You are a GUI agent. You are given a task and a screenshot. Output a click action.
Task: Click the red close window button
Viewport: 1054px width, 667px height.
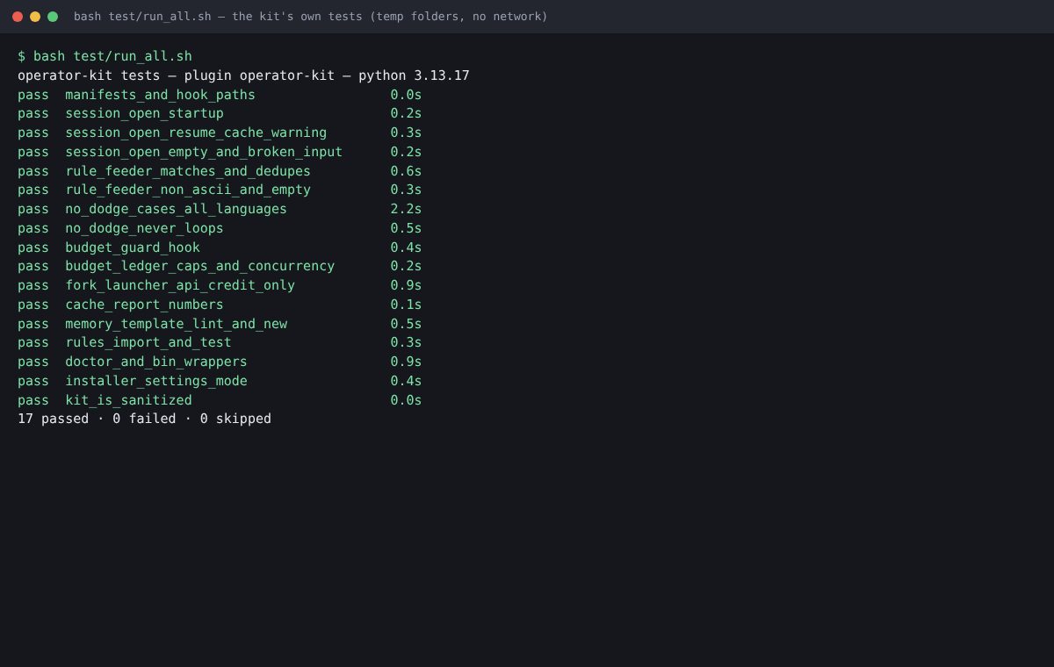tap(18, 17)
